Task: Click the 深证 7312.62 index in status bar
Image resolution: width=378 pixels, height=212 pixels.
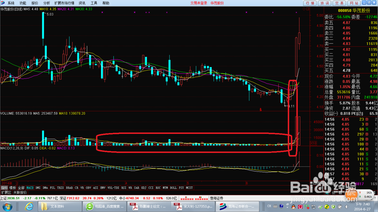Action: coord(70,198)
